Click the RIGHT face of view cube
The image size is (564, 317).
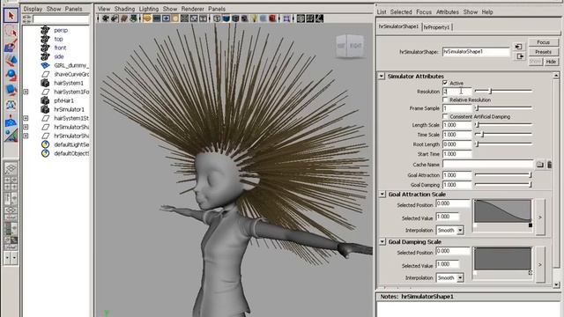(356, 46)
